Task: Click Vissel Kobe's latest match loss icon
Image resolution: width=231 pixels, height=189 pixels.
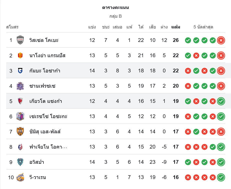Action: (221, 40)
